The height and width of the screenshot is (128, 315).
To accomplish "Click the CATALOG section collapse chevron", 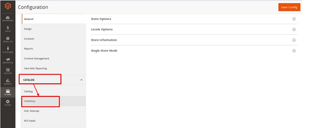I will pyautogui.click(x=81, y=80).
